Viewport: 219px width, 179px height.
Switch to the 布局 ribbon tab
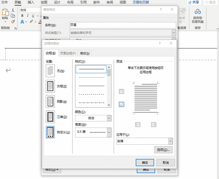click(x=70, y=2)
